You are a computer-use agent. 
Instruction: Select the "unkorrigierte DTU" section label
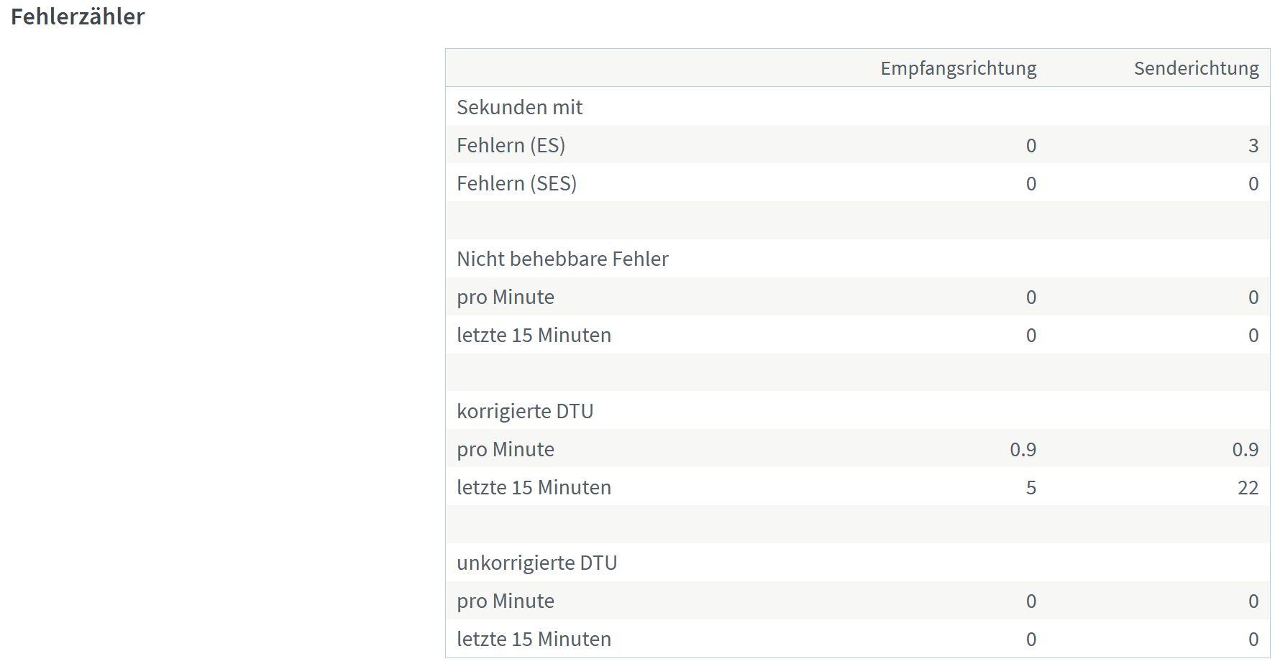[536, 563]
